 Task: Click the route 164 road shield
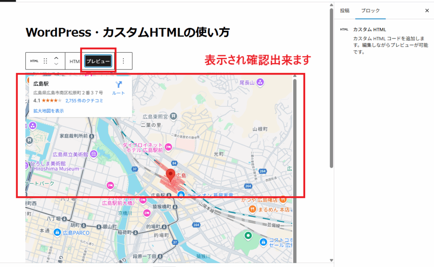click(x=196, y=225)
